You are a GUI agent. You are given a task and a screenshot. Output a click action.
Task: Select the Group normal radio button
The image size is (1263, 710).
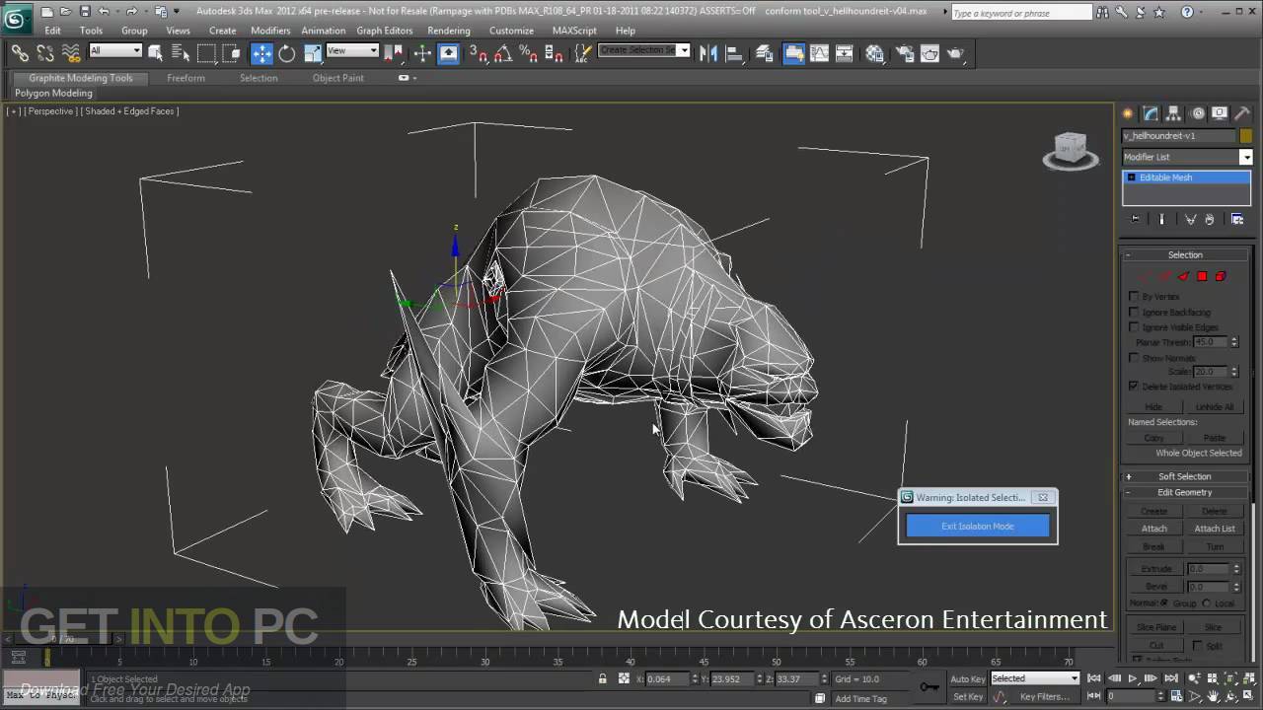tap(1165, 603)
